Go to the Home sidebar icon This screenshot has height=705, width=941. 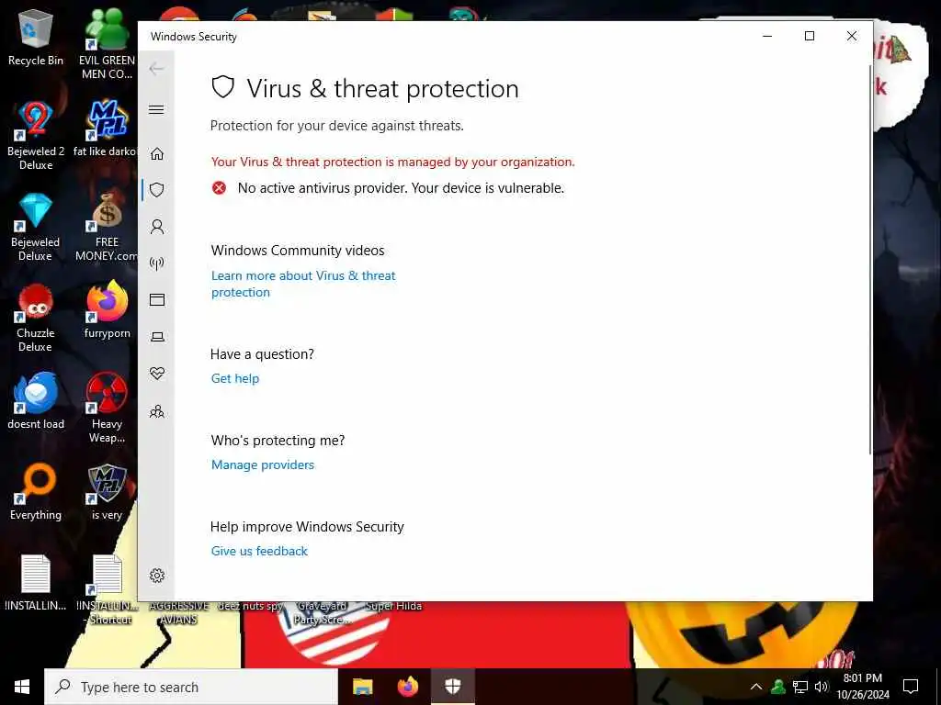click(156, 153)
